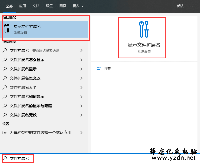Select suggestion 文件扩展名大全

pyautogui.click(x=44, y=88)
